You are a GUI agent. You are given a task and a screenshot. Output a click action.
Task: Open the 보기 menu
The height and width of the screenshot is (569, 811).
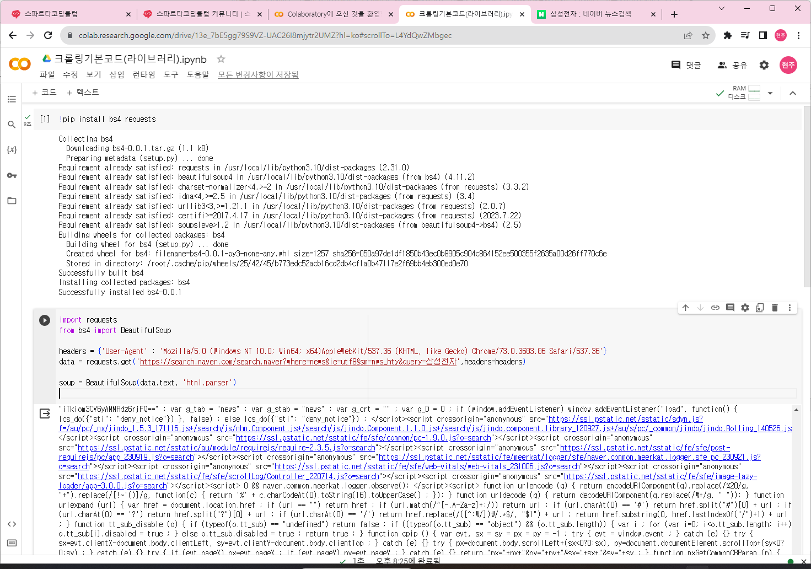(94, 74)
